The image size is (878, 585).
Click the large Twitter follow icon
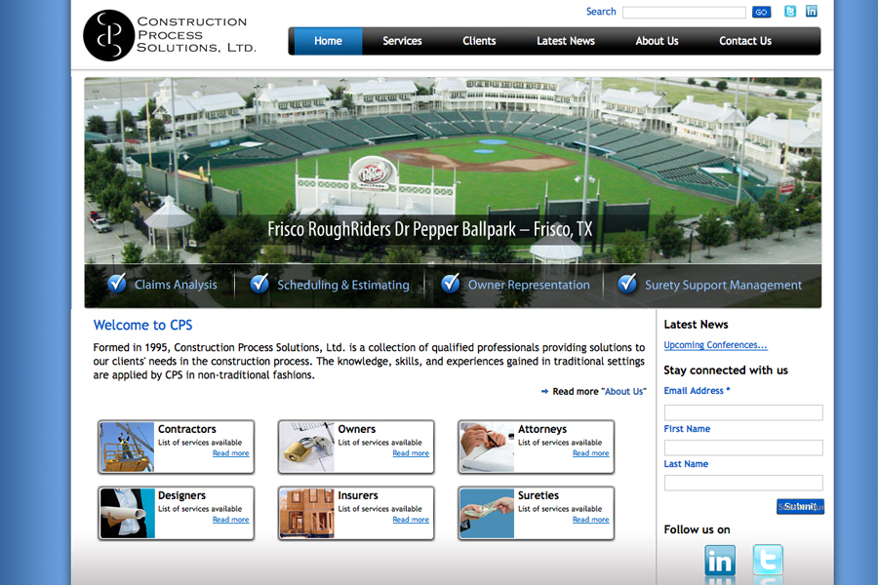[767, 564]
